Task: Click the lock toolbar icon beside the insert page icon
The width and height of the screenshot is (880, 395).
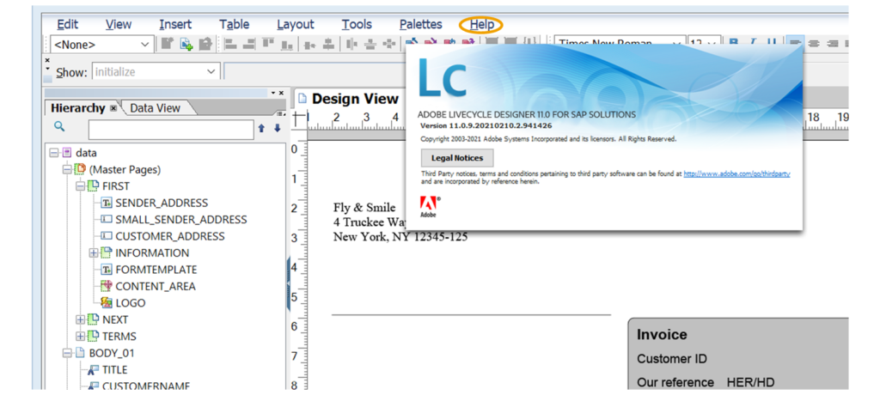Action: pyautogui.click(x=205, y=44)
